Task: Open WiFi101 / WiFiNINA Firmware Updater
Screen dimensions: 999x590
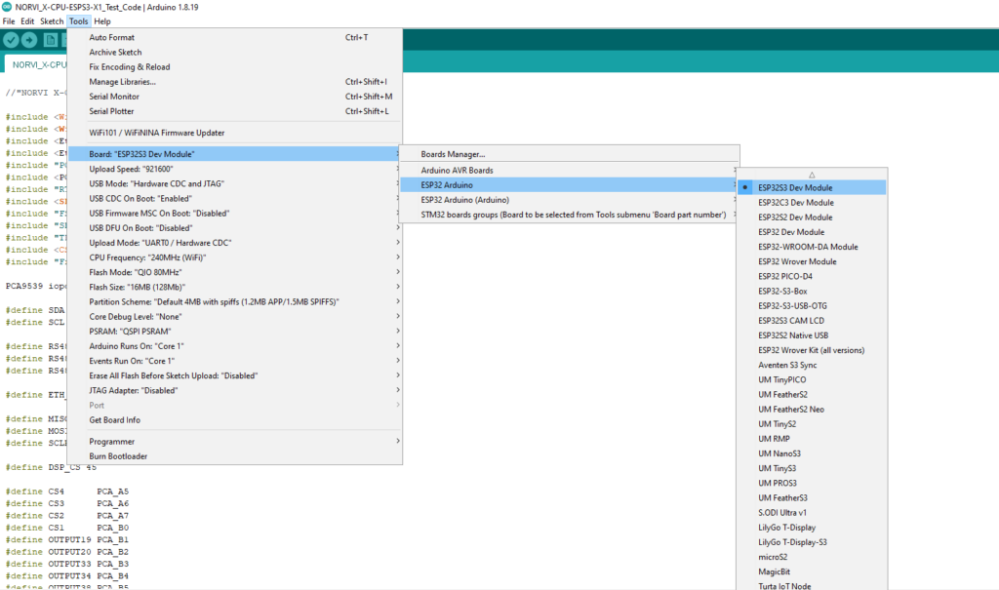Action: pos(234,133)
